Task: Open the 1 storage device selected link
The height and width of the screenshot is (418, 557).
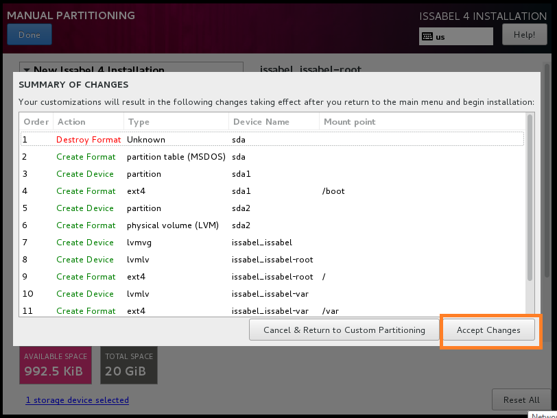Action: (x=77, y=400)
